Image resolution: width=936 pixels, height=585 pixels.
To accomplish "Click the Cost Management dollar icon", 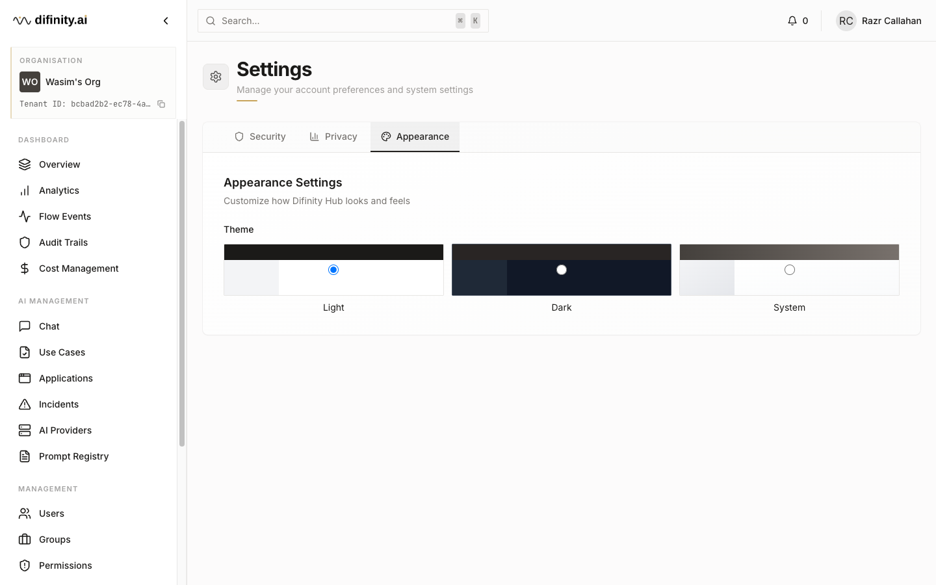I will (25, 268).
